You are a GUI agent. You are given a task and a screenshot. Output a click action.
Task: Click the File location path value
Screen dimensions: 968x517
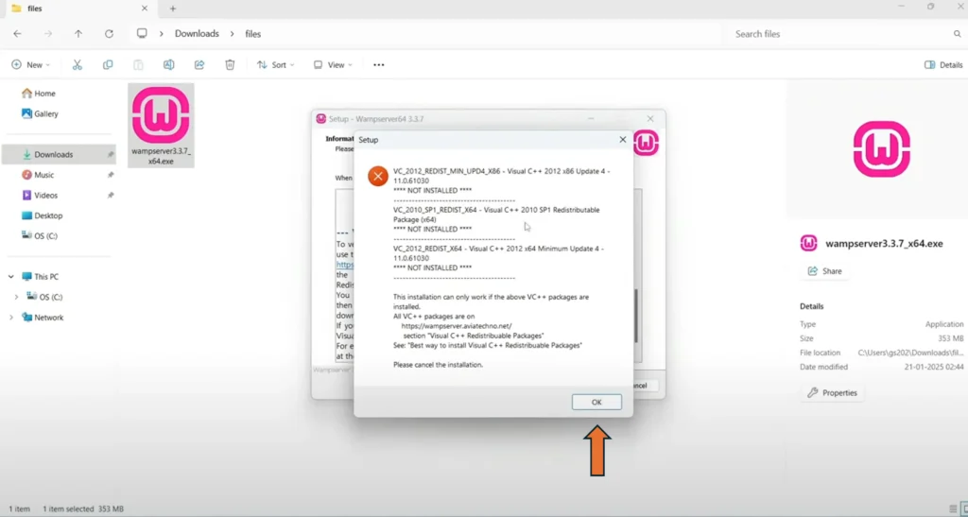pyautogui.click(x=910, y=353)
